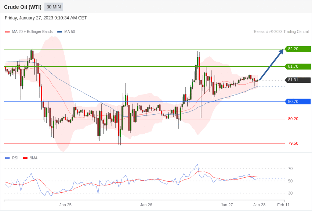Click the RSI 70 axis value

point(290,169)
